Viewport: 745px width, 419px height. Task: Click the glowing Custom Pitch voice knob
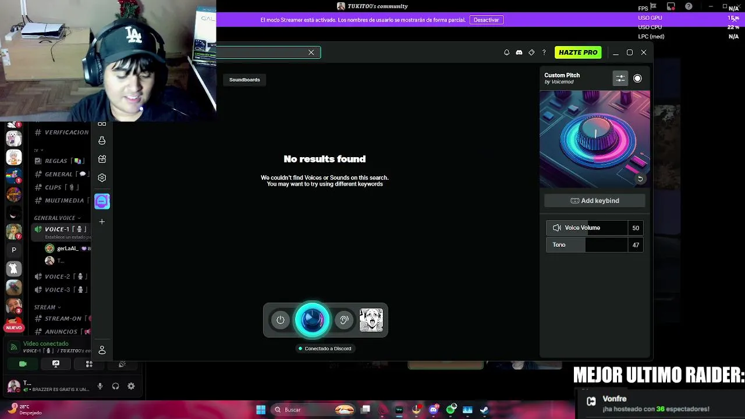tap(313, 319)
